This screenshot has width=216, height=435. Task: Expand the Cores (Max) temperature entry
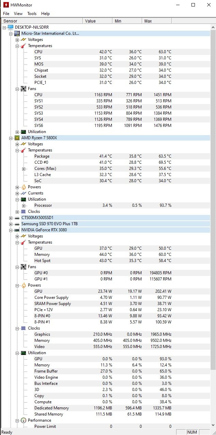24,169
